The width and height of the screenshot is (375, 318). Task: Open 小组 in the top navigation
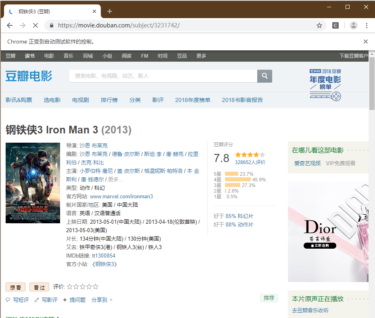tap(107, 56)
